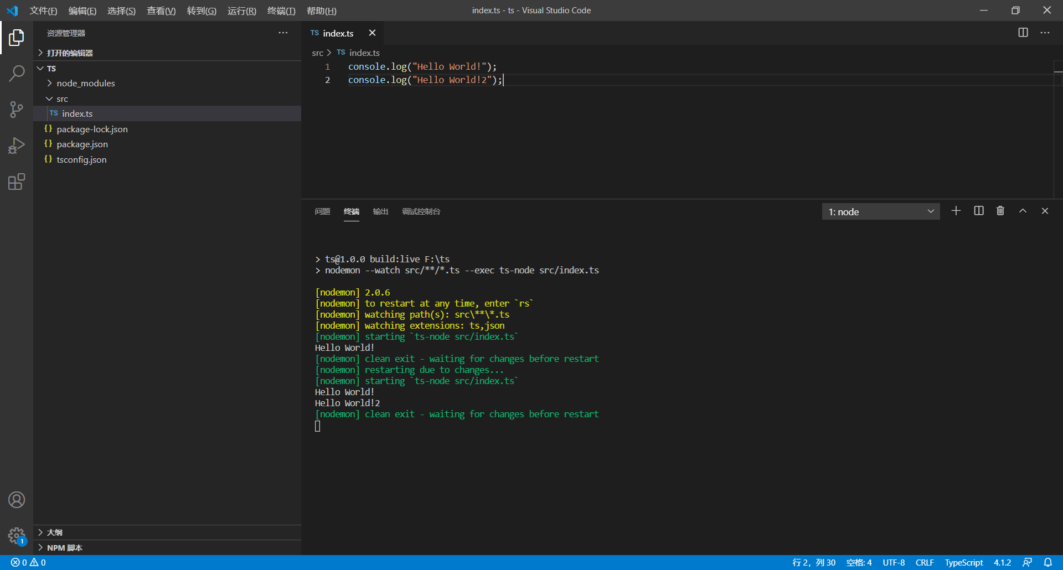Viewport: 1063px width, 570px height.
Task: Create a new terminal with plus icon
Action: tap(956, 211)
